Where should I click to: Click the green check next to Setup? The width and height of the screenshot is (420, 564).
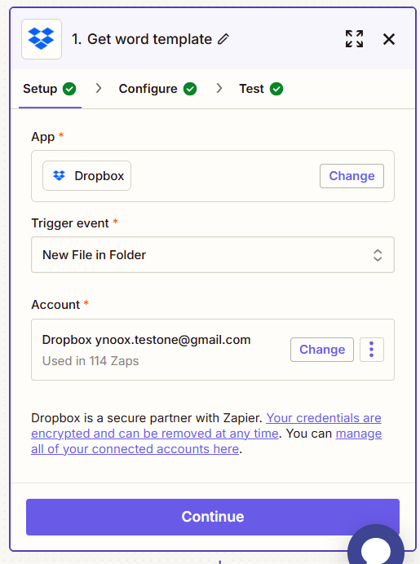point(69,89)
